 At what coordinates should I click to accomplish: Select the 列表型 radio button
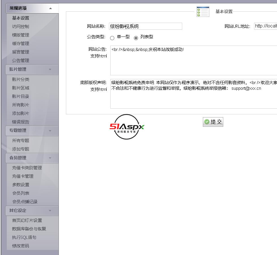tap(136, 38)
